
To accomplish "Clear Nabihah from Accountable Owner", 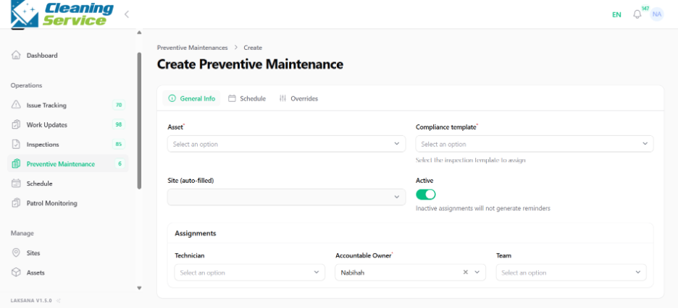I will click(466, 272).
